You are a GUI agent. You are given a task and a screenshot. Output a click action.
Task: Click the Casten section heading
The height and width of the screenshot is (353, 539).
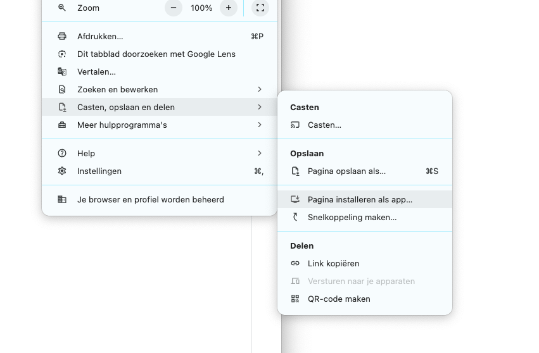305,107
